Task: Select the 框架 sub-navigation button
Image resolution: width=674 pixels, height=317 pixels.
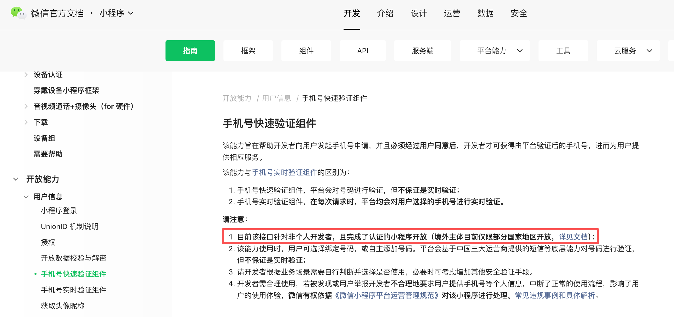Action: coord(248,51)
